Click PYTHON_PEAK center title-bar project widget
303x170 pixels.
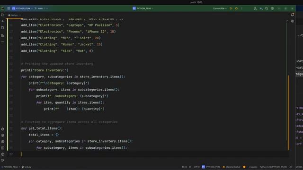(143, 8)
